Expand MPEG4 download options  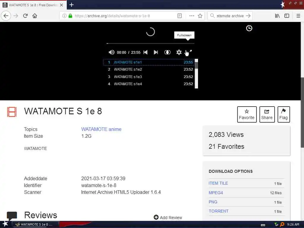(216, 193)
